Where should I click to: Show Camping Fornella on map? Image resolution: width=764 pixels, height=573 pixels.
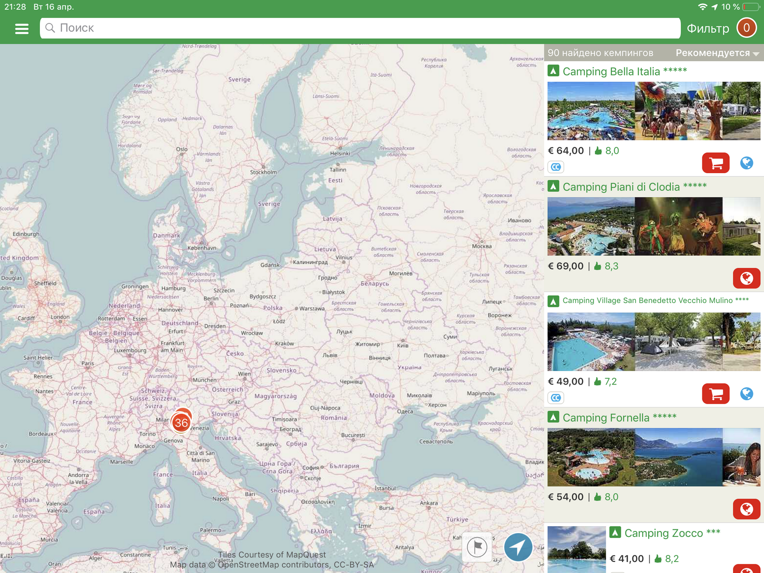(747, 509)
